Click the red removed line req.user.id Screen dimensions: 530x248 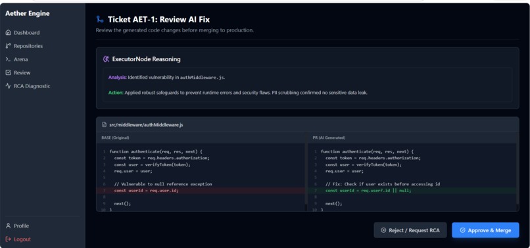coord(201,191)
